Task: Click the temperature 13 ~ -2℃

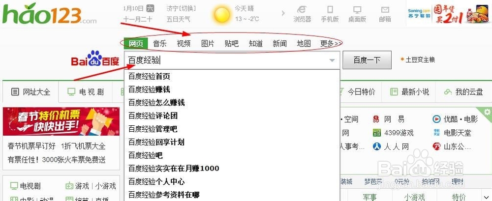Action: [247, 19]
